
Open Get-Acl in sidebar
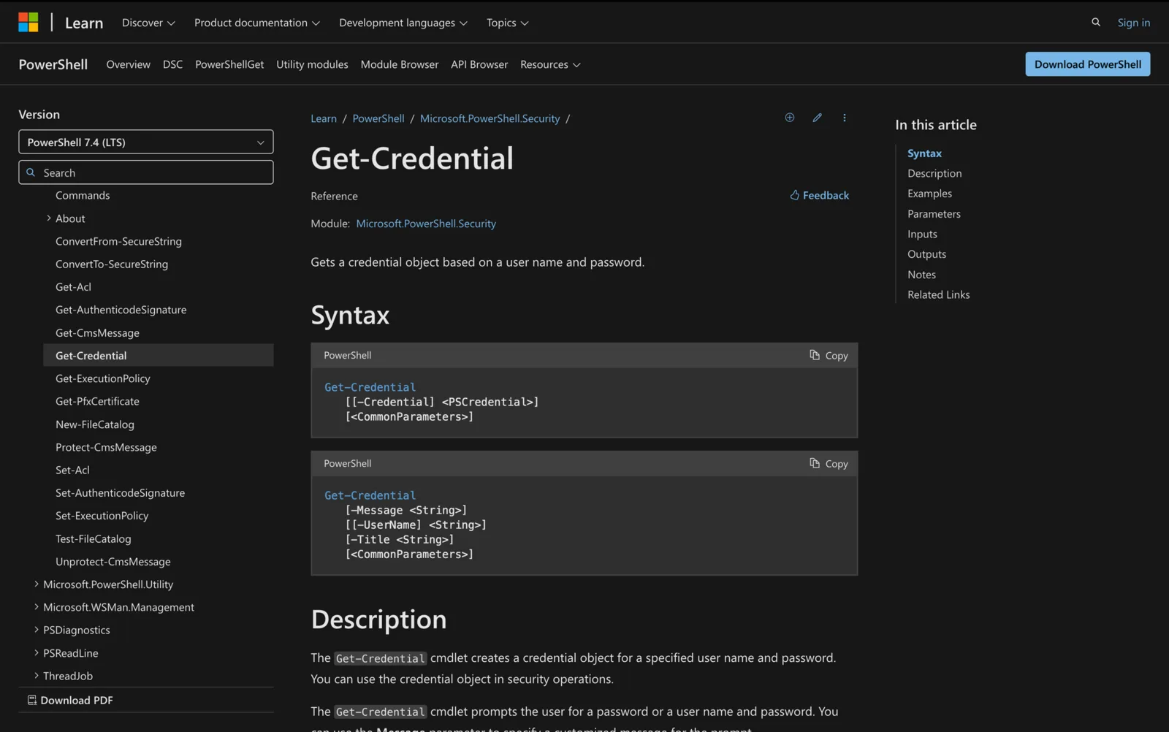click(x=73, y=286)
